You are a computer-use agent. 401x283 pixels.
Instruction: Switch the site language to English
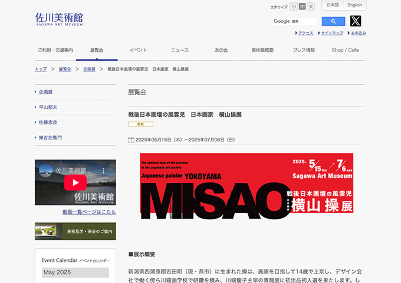pos(354,5)
